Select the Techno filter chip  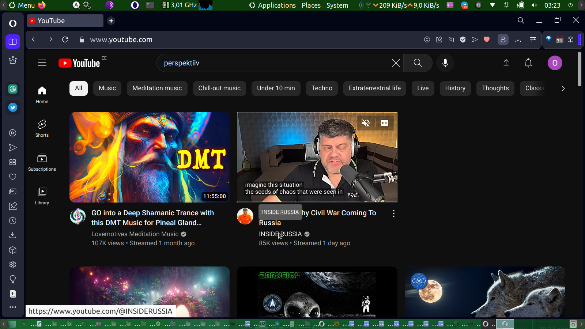322,88
